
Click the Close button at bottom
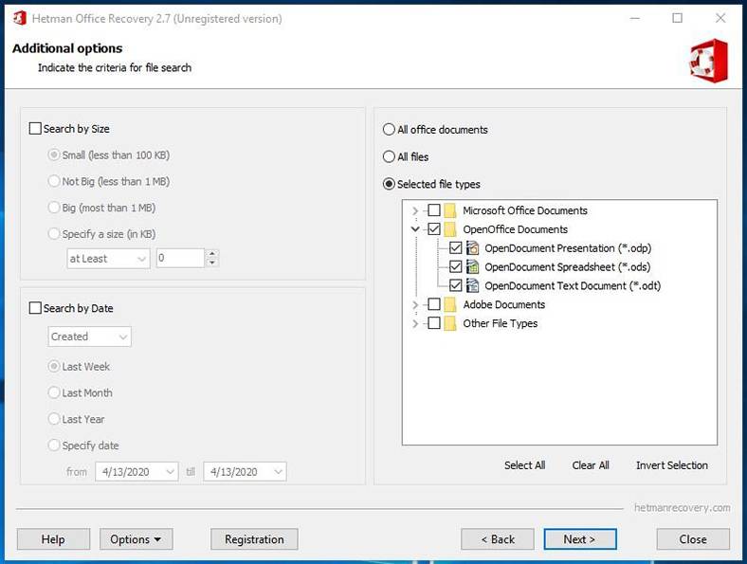tap(693, 539)
